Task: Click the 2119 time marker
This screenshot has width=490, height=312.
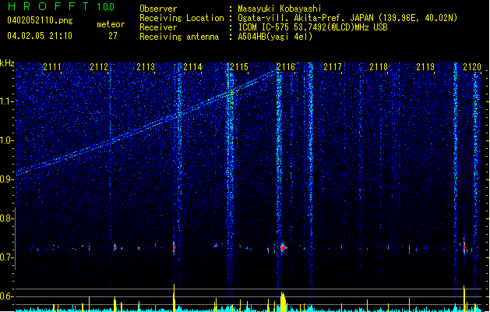Action: [425, 67]
